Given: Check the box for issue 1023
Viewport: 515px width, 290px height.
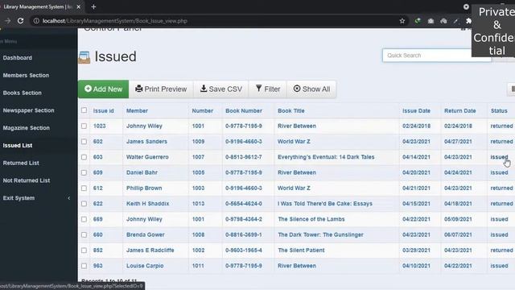Looking at the screenshot, I should coord(84,126).
